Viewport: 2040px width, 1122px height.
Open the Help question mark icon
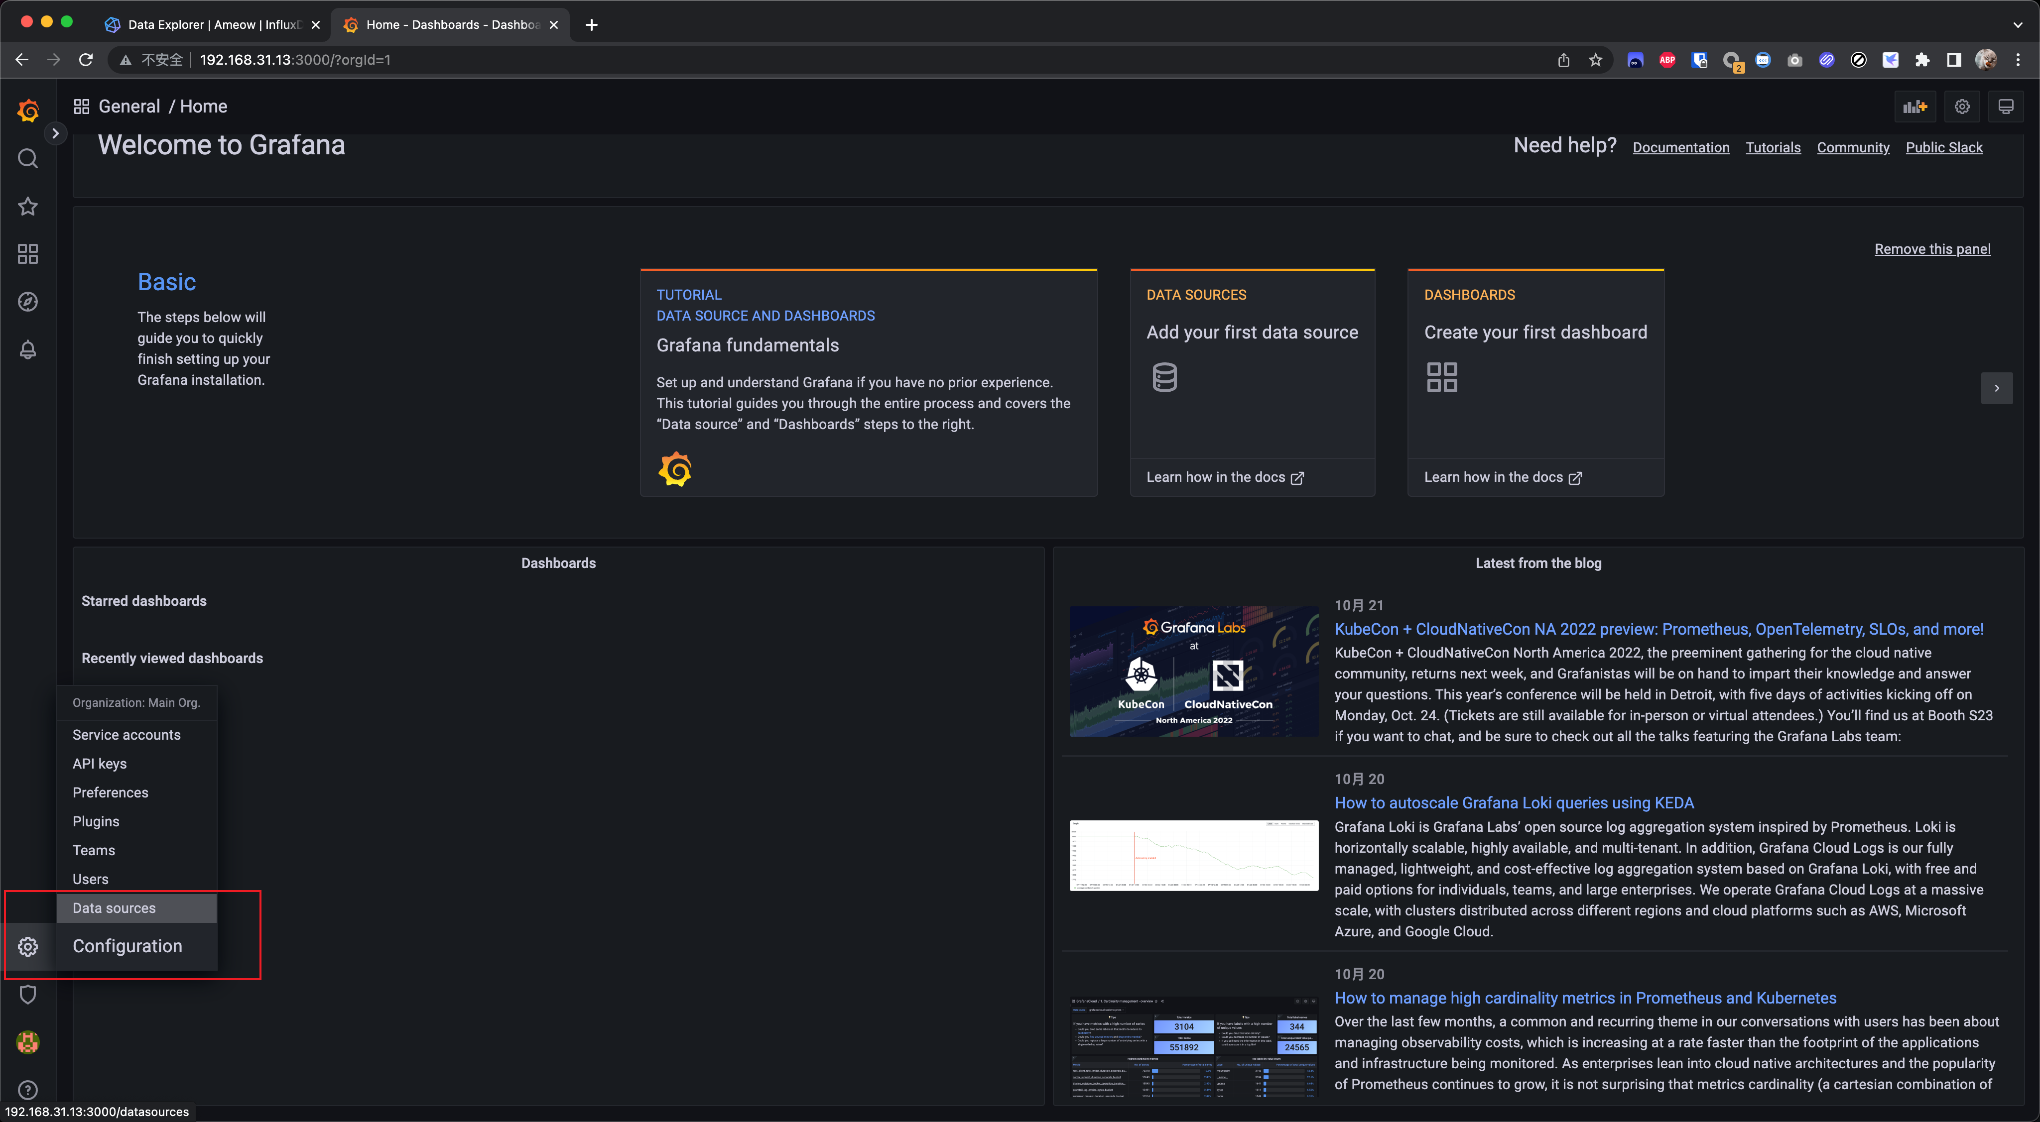(x=28, y=1090)
